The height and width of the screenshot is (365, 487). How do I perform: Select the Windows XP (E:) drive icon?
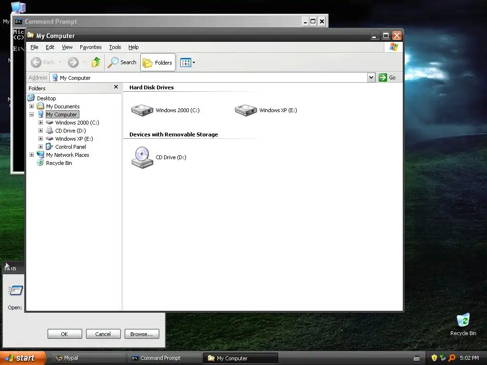[x=246, y=110]
